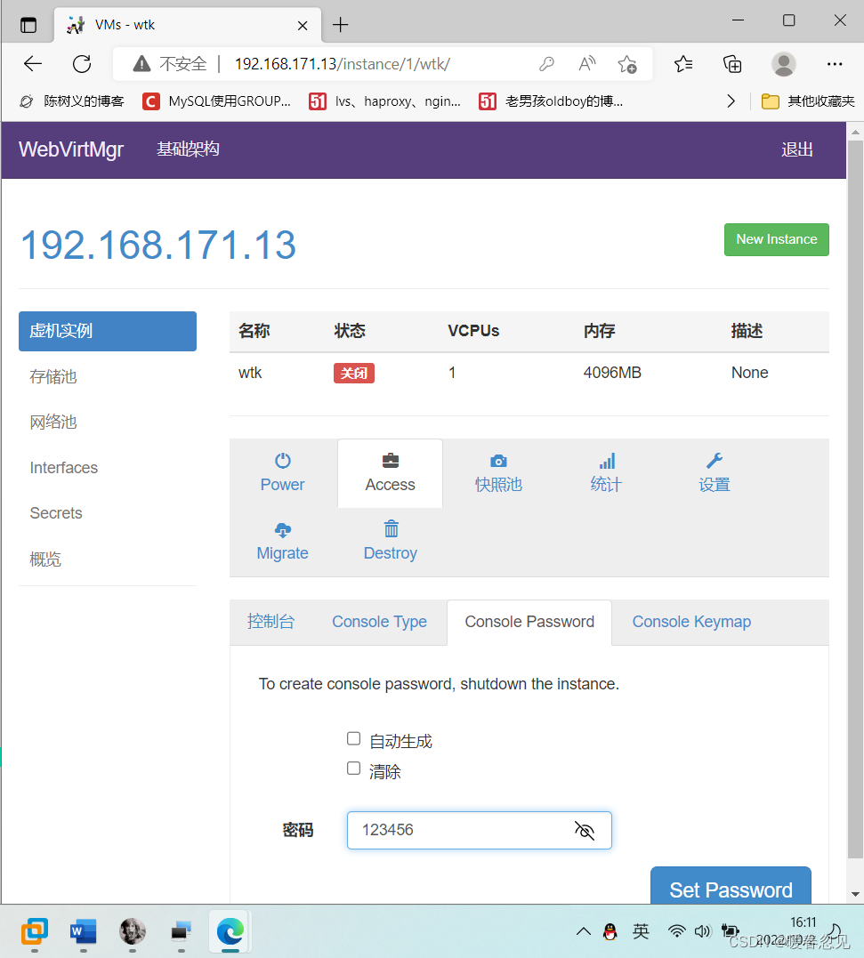Select the Access tab
The height and width of the screenshot is (958, 864).
[x=390, y=473]
